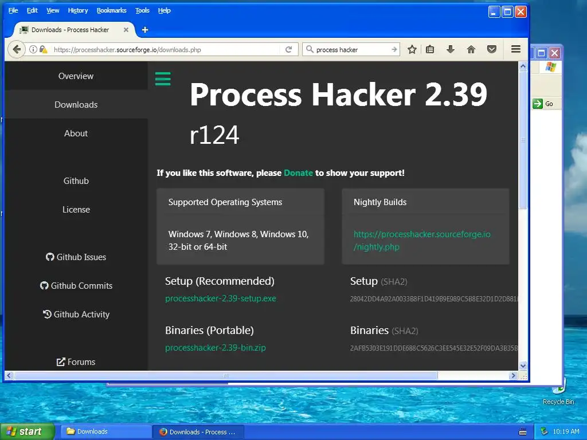Open Github link in sidebar
The image size is (587, 440).
[x=76, y=180]
